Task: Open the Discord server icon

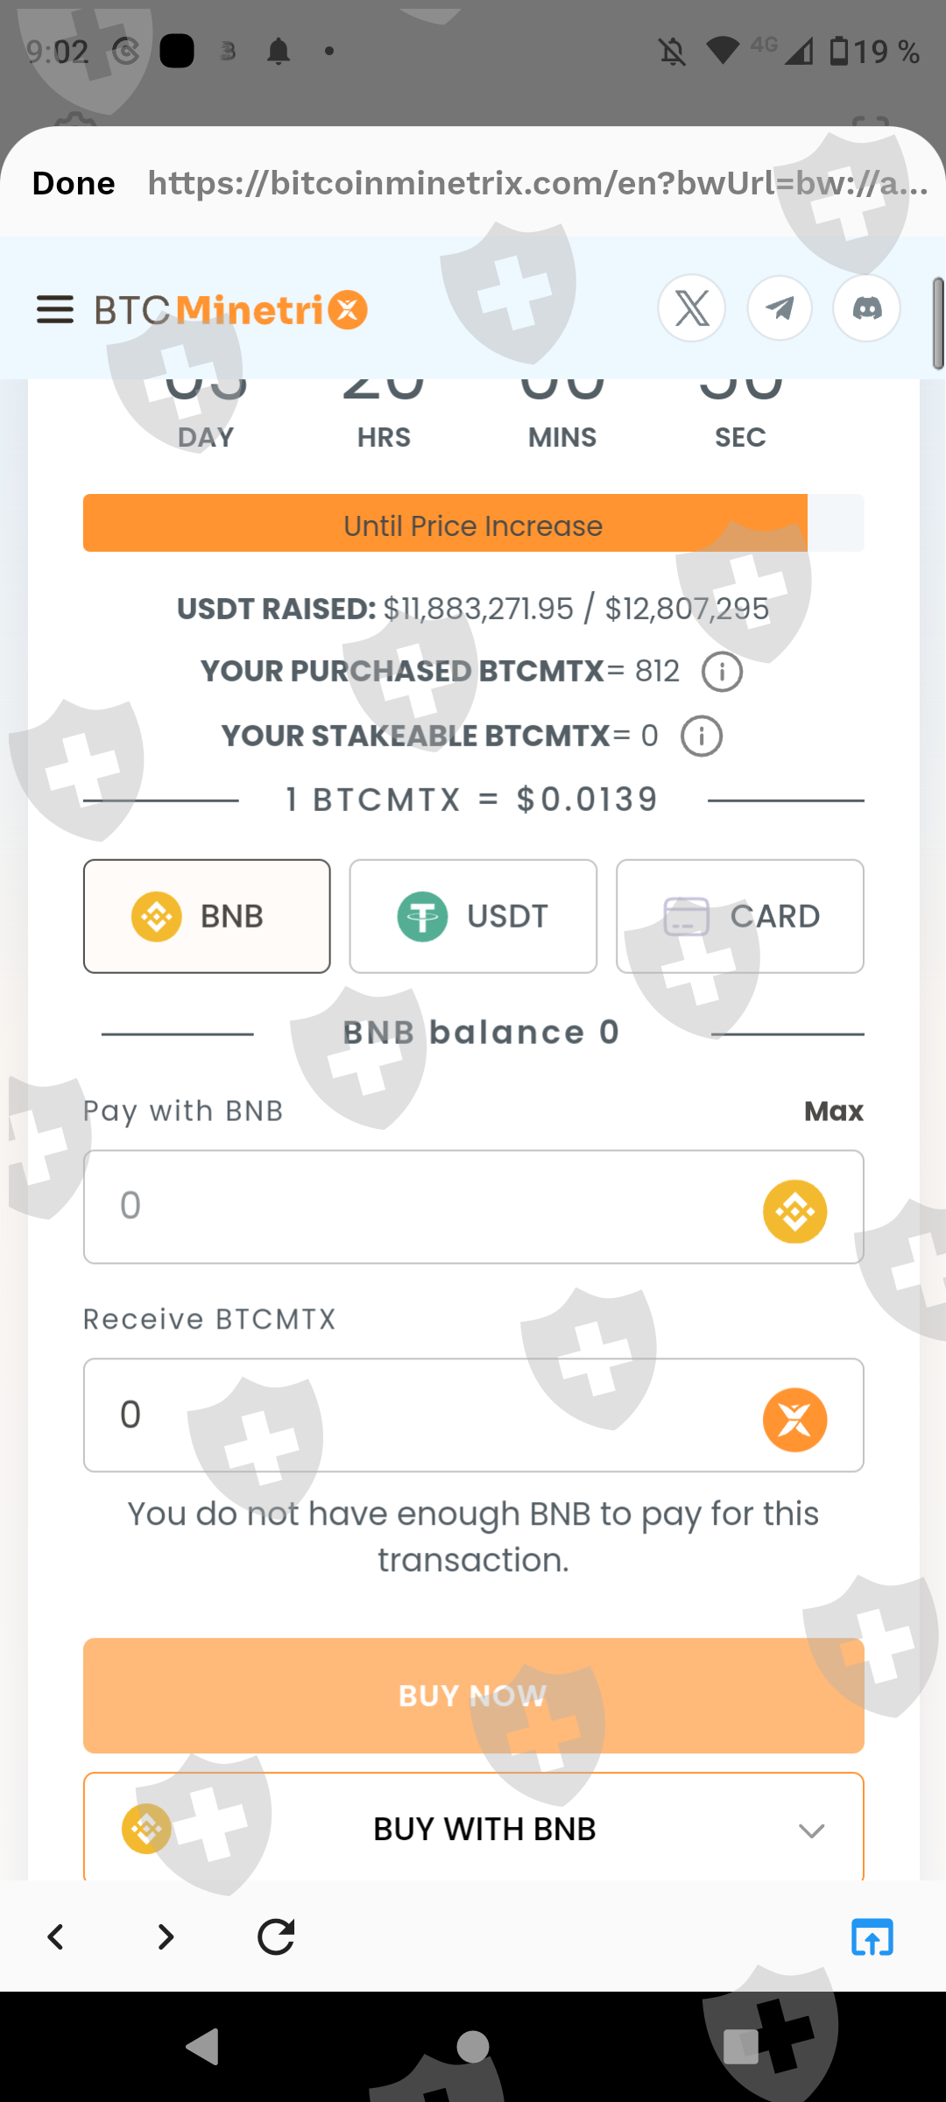Action: pos(866,308)
